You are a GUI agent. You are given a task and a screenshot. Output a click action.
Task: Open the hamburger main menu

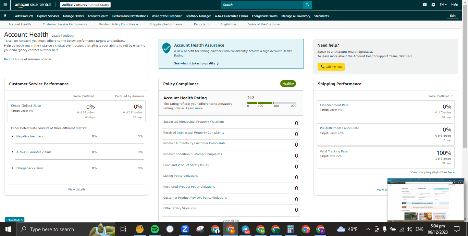(5, 5)
